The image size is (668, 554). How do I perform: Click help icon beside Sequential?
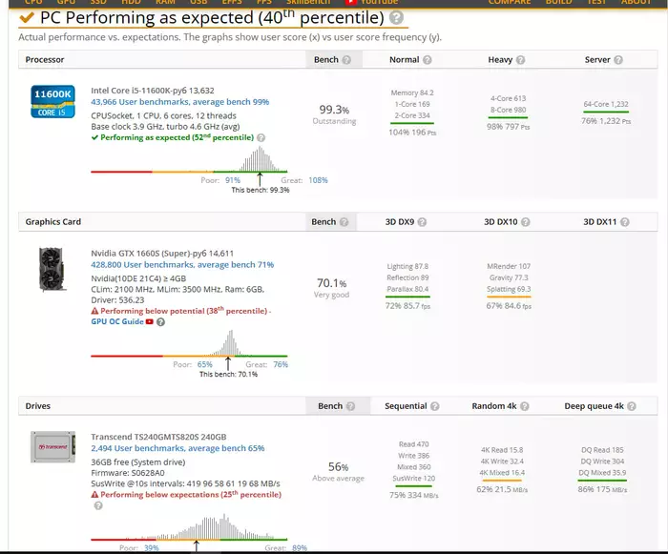435,406
